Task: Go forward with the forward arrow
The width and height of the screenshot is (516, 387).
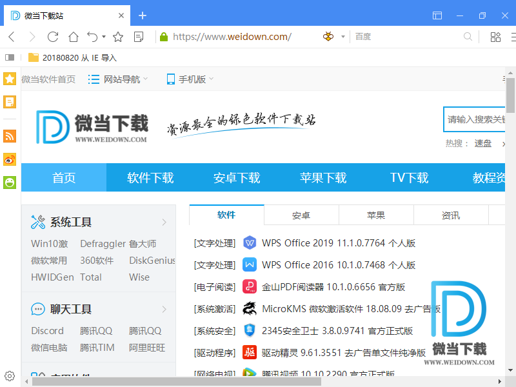Action: click(x=32, y=37)
